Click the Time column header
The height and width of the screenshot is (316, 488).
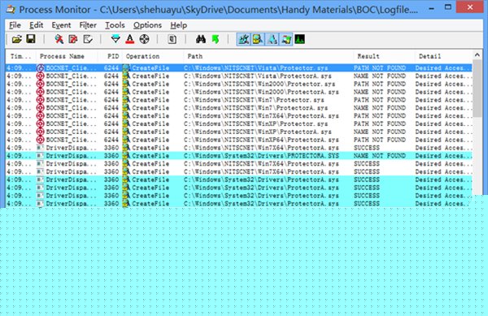[x=21, y=56]
